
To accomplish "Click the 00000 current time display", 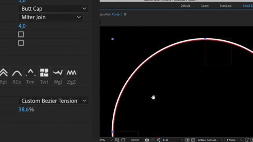I will [135, 140].
